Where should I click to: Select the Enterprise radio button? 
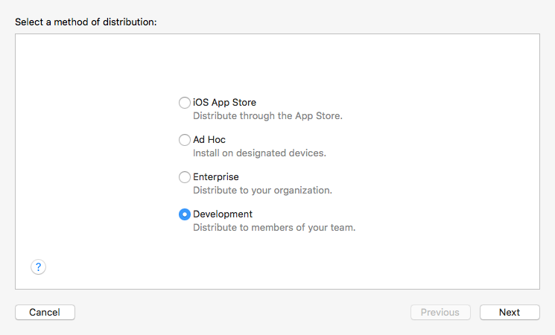(185, 177)
